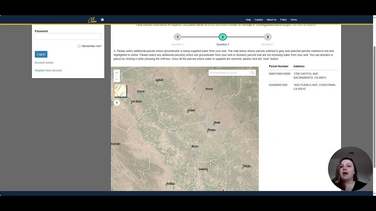
Task: Click the Lemoore label on map
Action: (203, 169)
